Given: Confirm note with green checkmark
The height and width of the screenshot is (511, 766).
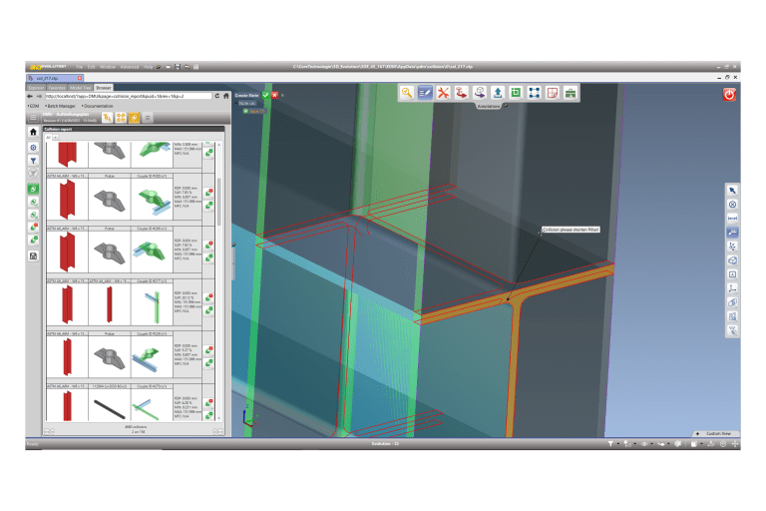Looking at the screenshot, I should click(265, 96).
